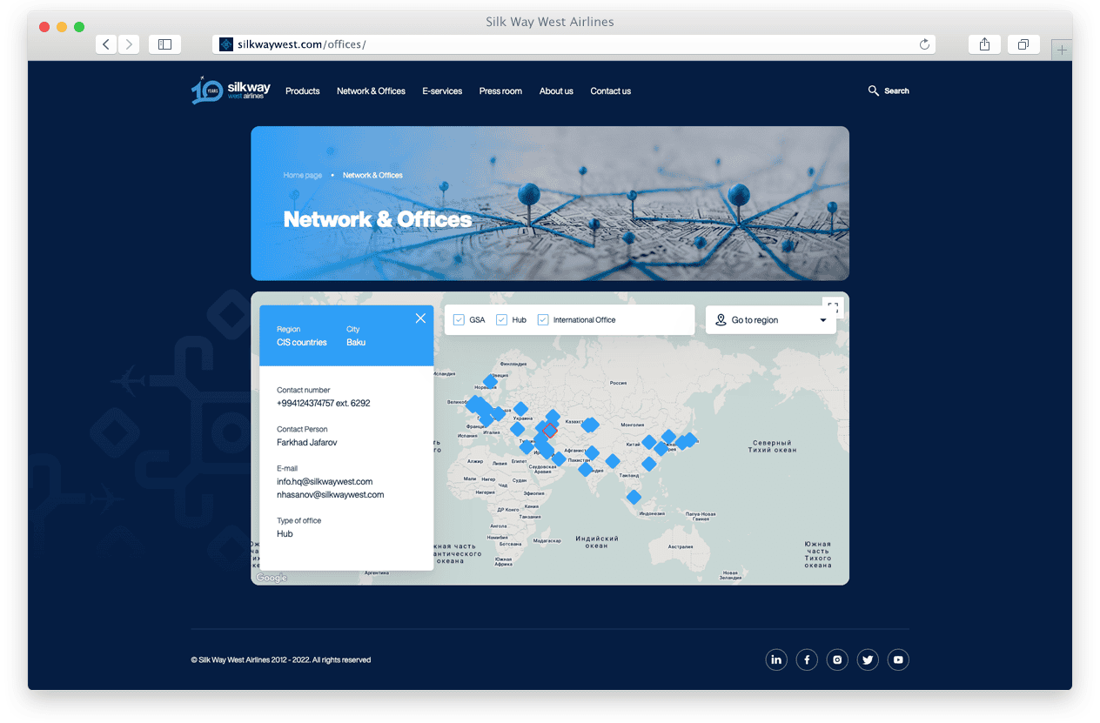Click the info.hq@silkwaywest.com email

coord(325,481)
